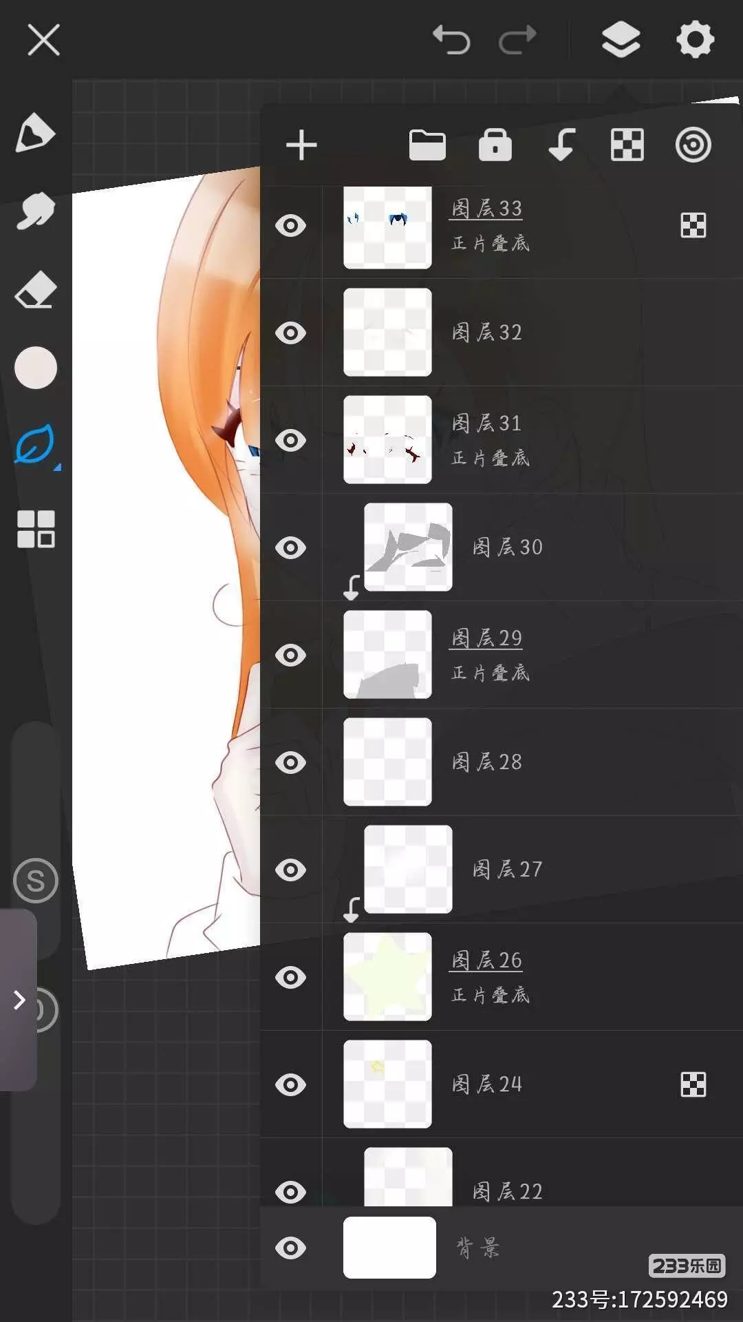Select the 图层24 thumbnail

(387, 1084)
